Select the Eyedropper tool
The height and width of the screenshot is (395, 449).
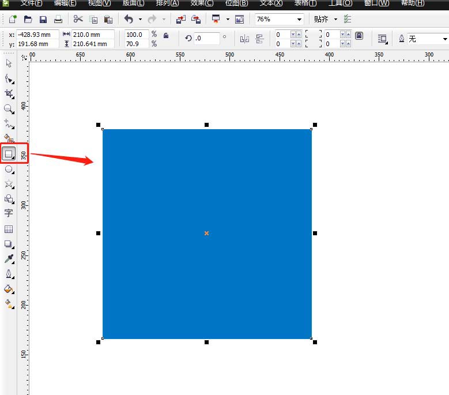click(9, 259)
